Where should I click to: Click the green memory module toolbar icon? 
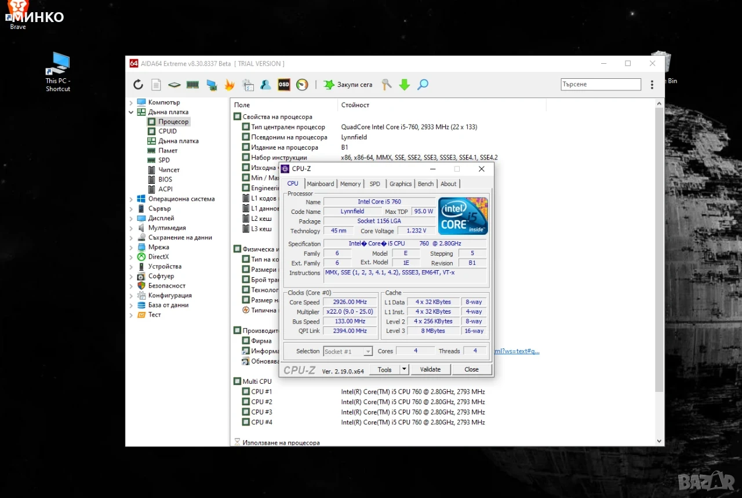point(193,85)
